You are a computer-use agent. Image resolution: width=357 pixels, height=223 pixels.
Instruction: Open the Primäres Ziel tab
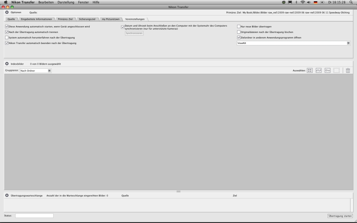click(x=65, y=19)
